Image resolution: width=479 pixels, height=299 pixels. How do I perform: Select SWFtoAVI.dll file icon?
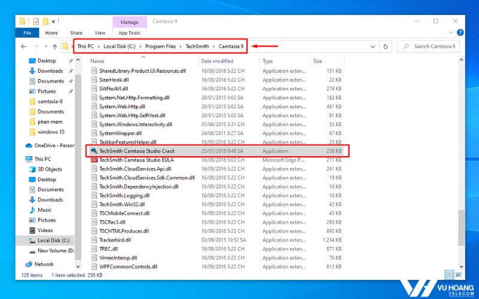[94, 89]
